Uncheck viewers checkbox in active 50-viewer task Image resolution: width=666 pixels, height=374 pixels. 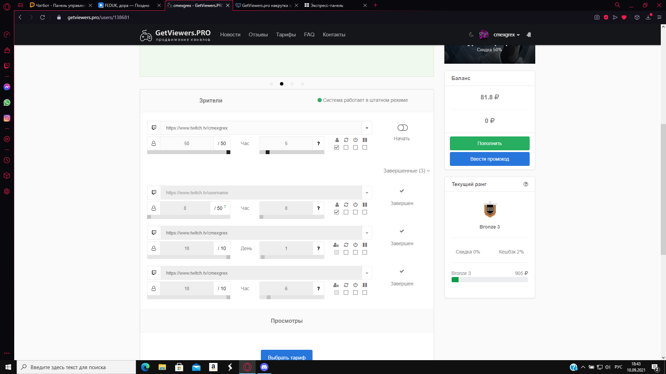pyautogui.click(x=336, y=148)
